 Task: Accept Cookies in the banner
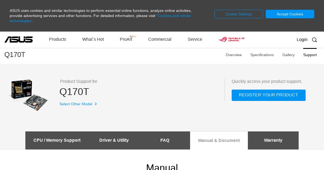[290, 14]
